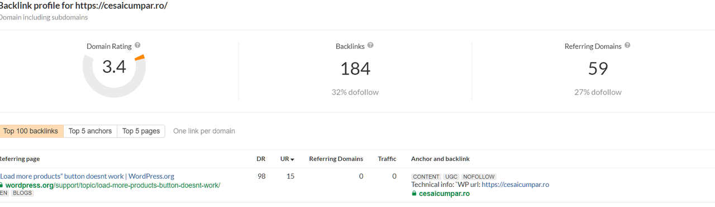
Task: Click the Anchor and backlink column header
Action: tap(440, 159)
